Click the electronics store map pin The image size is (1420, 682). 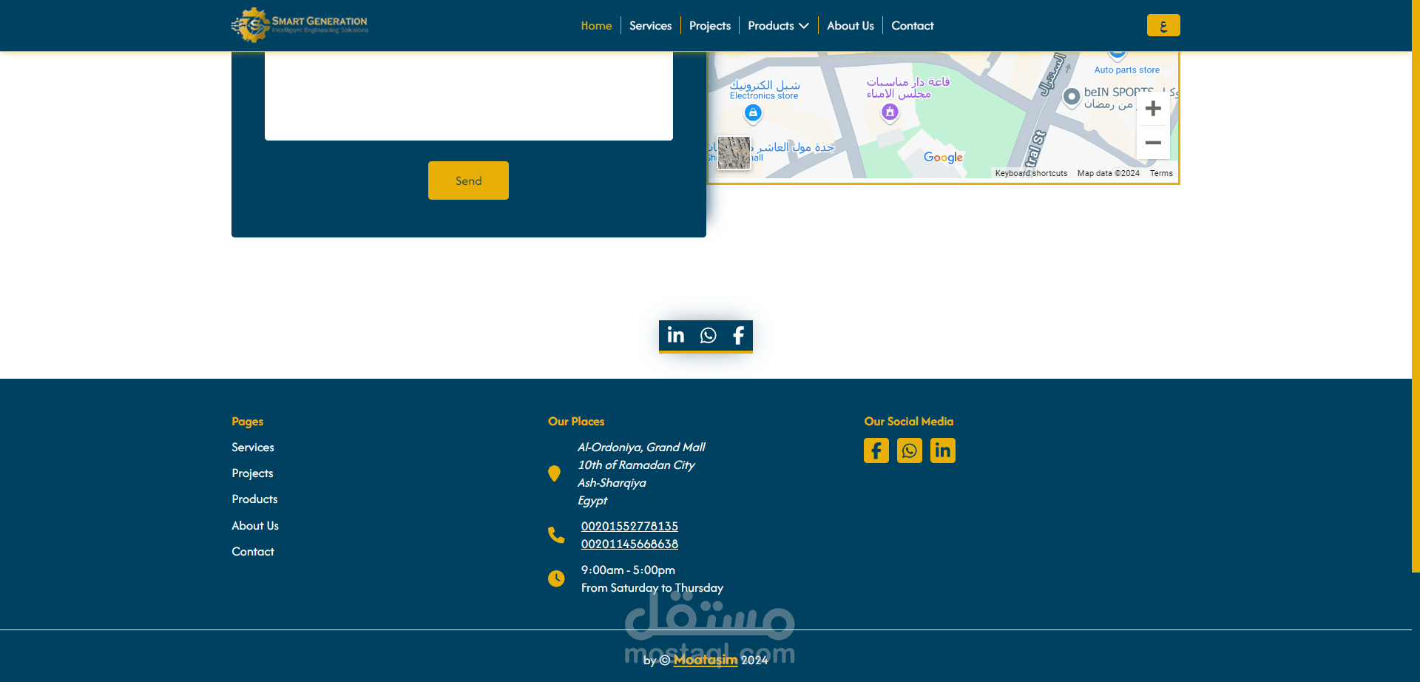pyautogui.click(x=753, y=112)
